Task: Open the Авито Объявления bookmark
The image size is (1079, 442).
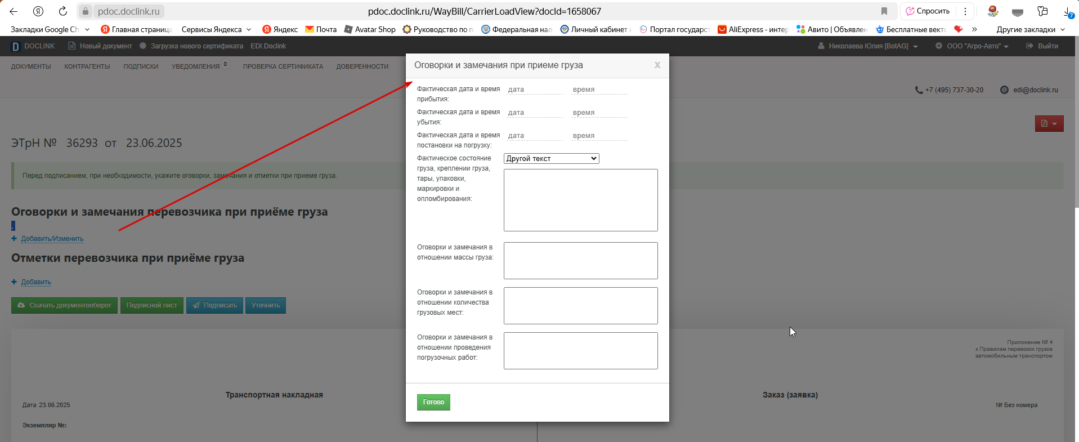Action: (x=832, y=29)
